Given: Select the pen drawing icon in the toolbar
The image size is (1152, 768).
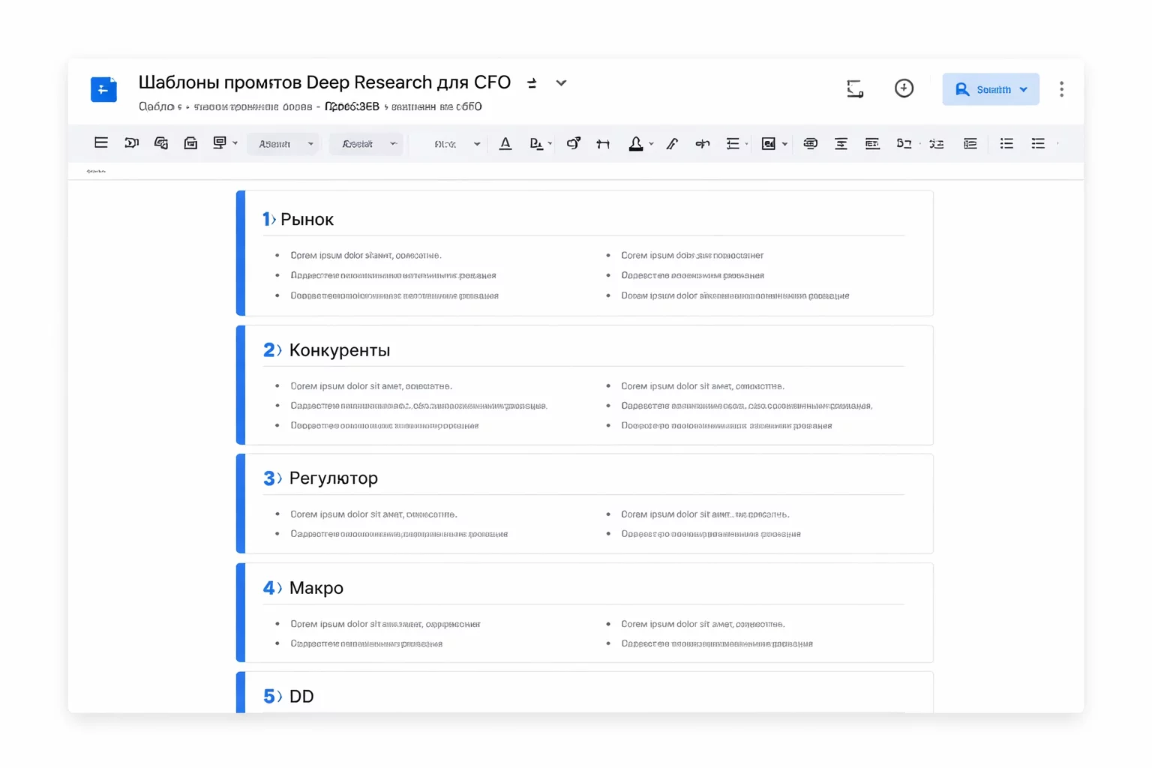Looking at the screenshot, I should coord(672,144).
